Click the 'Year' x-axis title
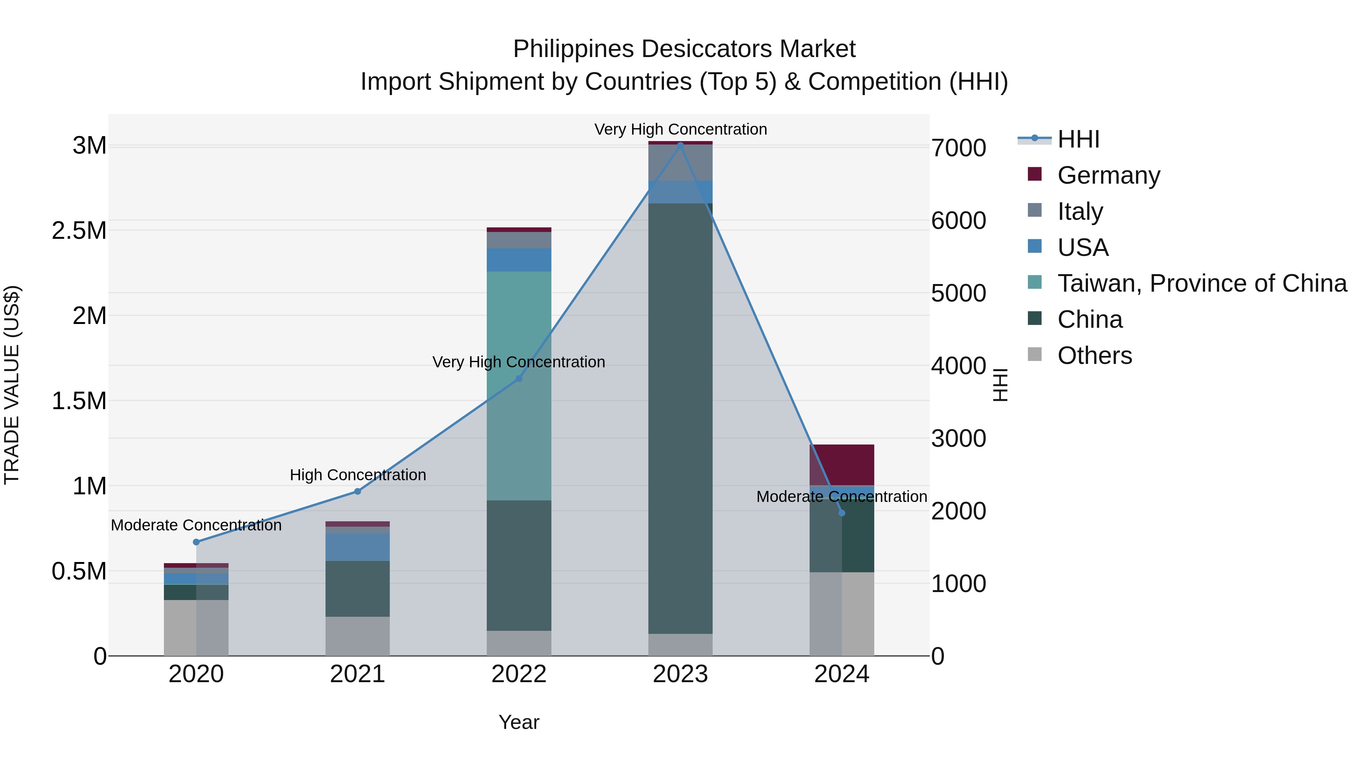The height and width of the screenshot is (770, 1369). [519, 722]
